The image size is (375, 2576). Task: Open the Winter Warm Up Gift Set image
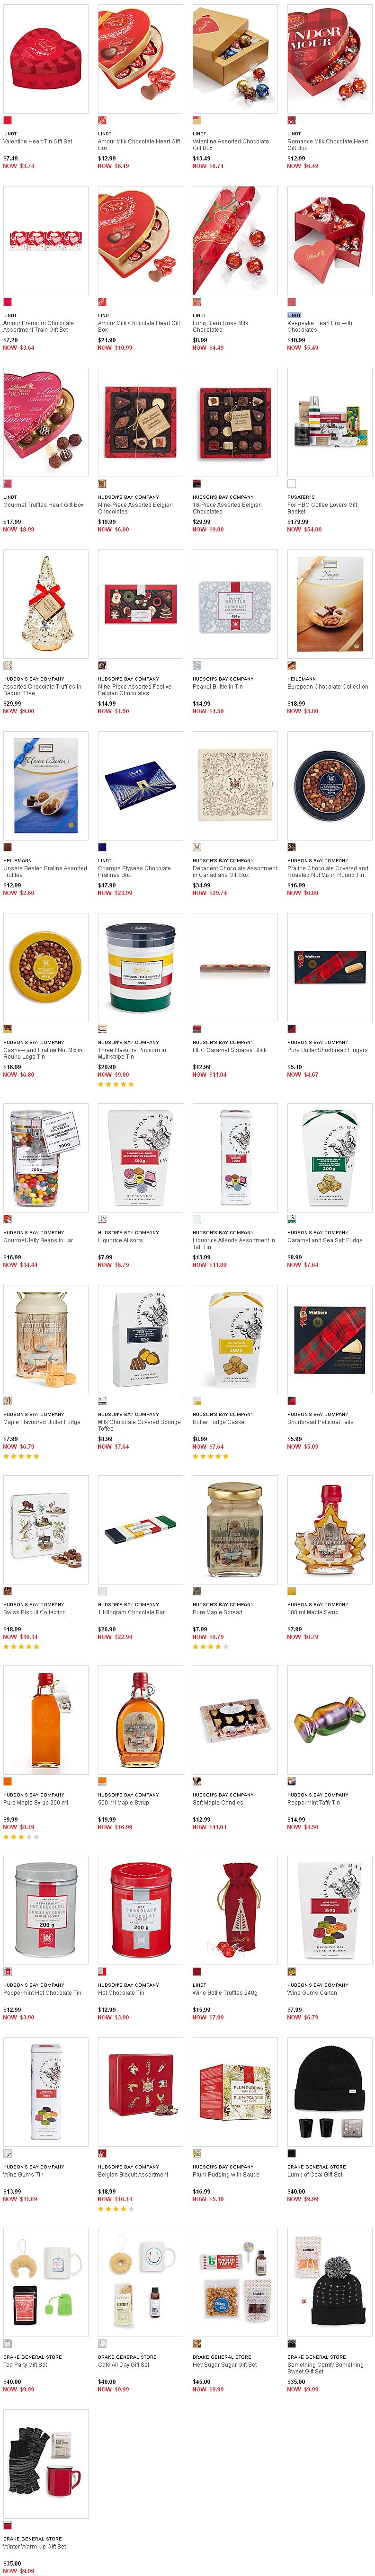click(45, 2463)
